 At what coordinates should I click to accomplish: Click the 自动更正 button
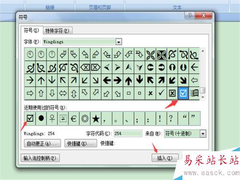point(42,144)
